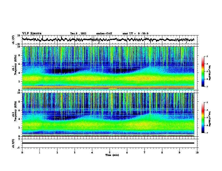Click the "7" tick on the time axis
The image size is (222, 171).
145,153
